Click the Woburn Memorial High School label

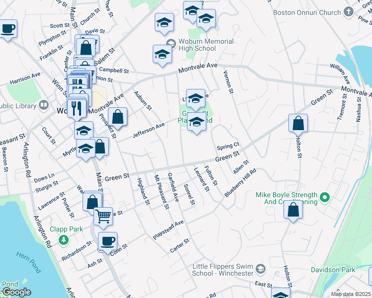[206, 45]
